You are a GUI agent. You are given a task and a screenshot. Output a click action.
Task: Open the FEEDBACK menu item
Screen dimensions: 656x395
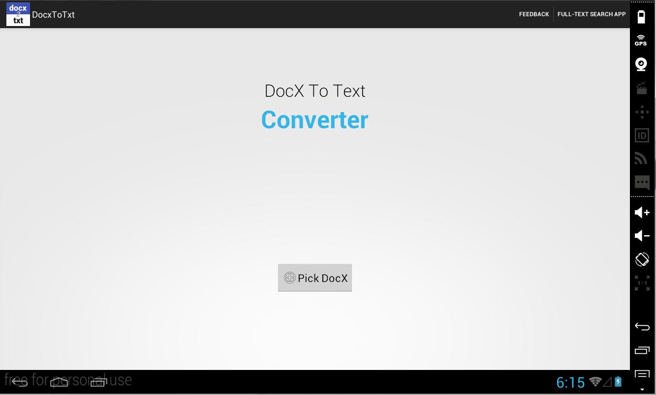point(533,14)
